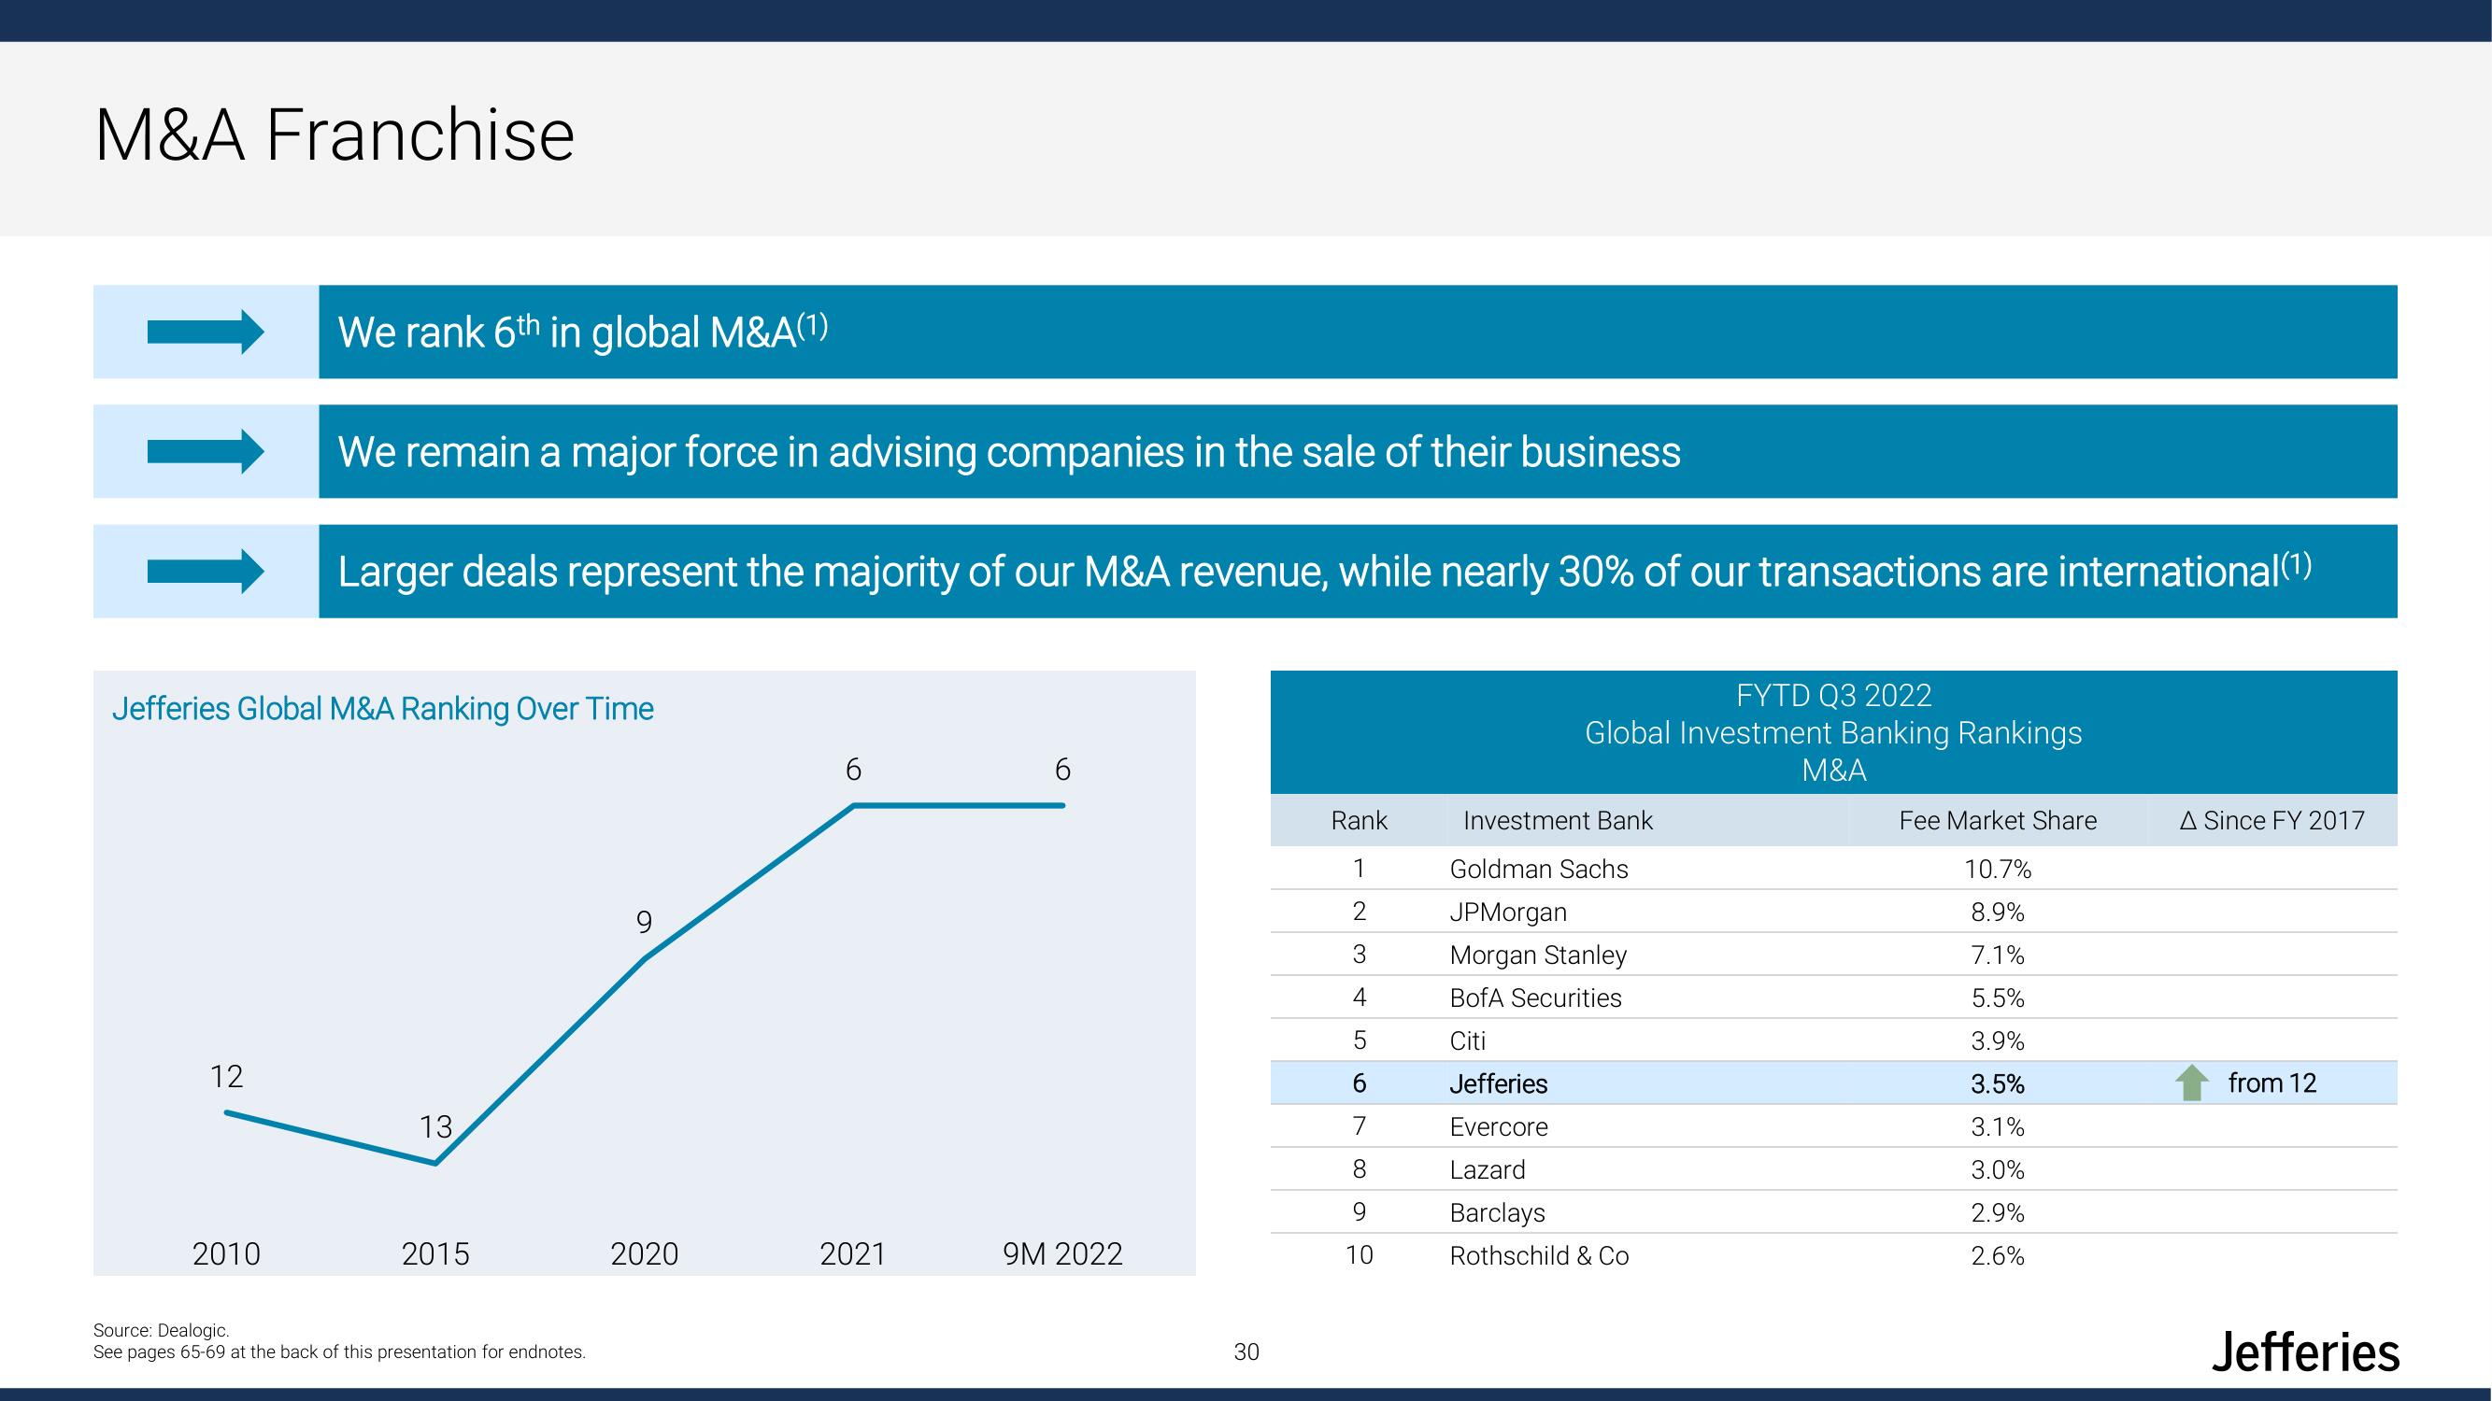
Task: Click the line segment between 2015 and 2020
Action: (540, 1061)
